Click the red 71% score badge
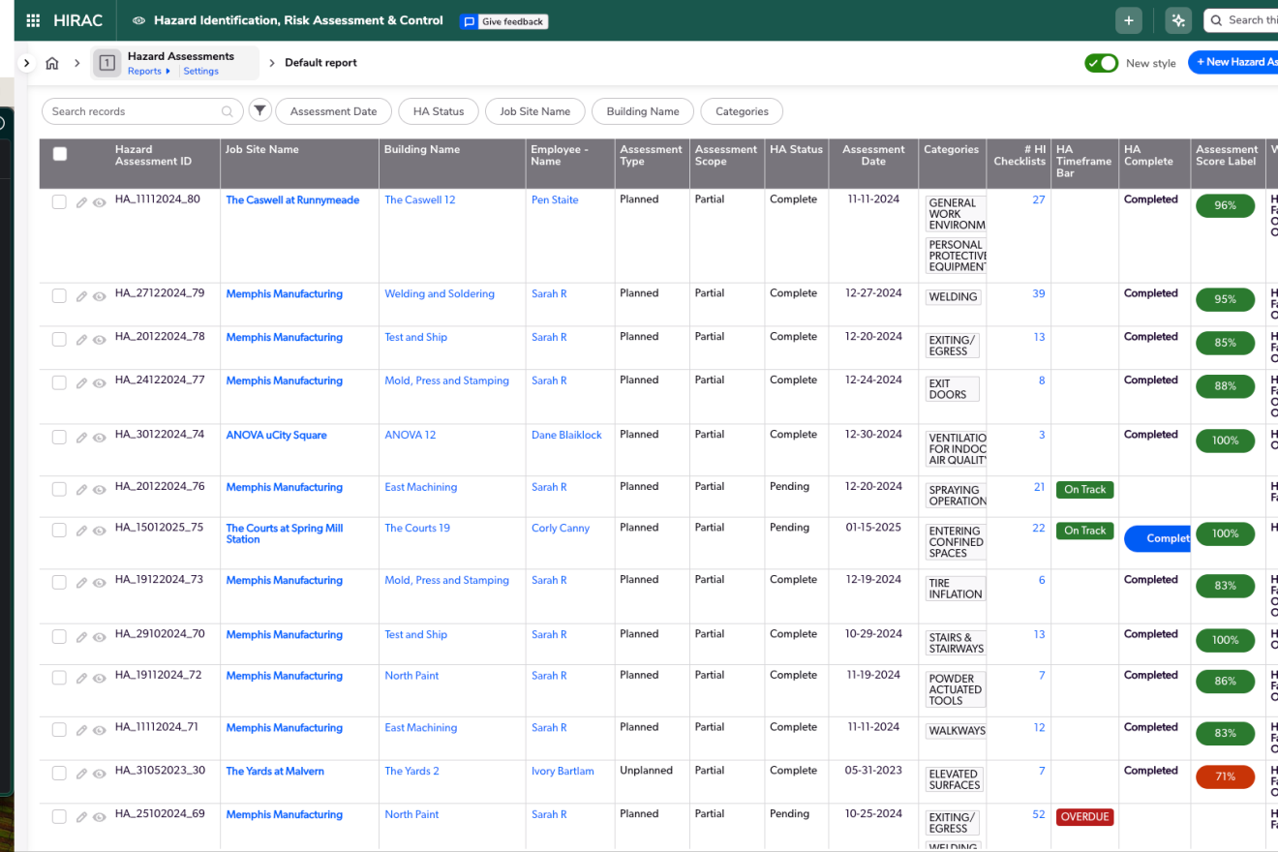Screen dimensions: 1278x852 [x=1225, y=776]
